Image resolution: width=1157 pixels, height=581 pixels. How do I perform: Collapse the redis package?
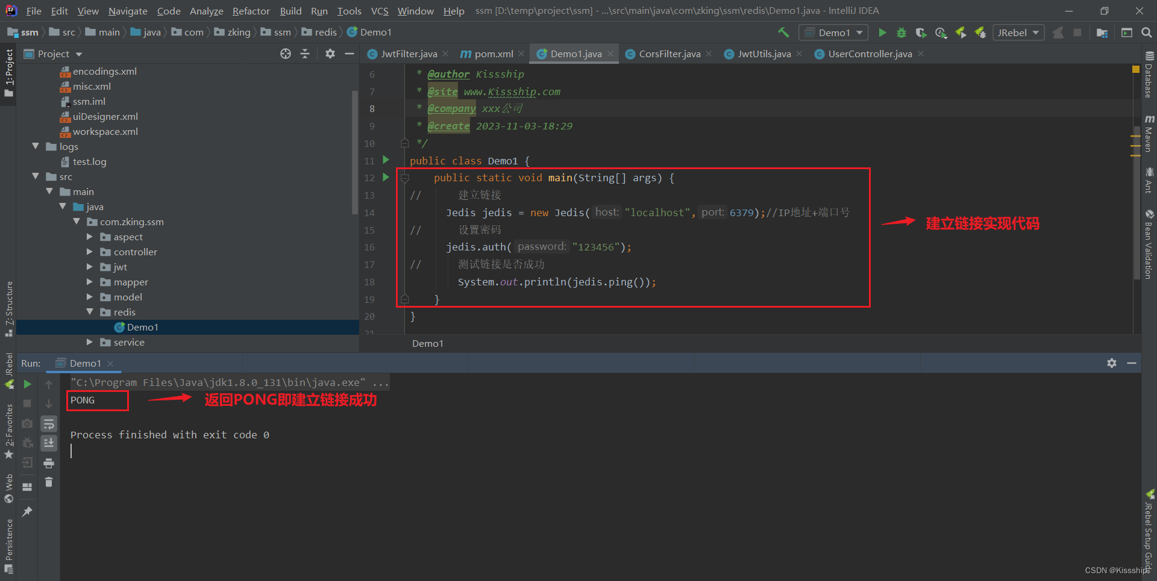click(x=90, y=312)
